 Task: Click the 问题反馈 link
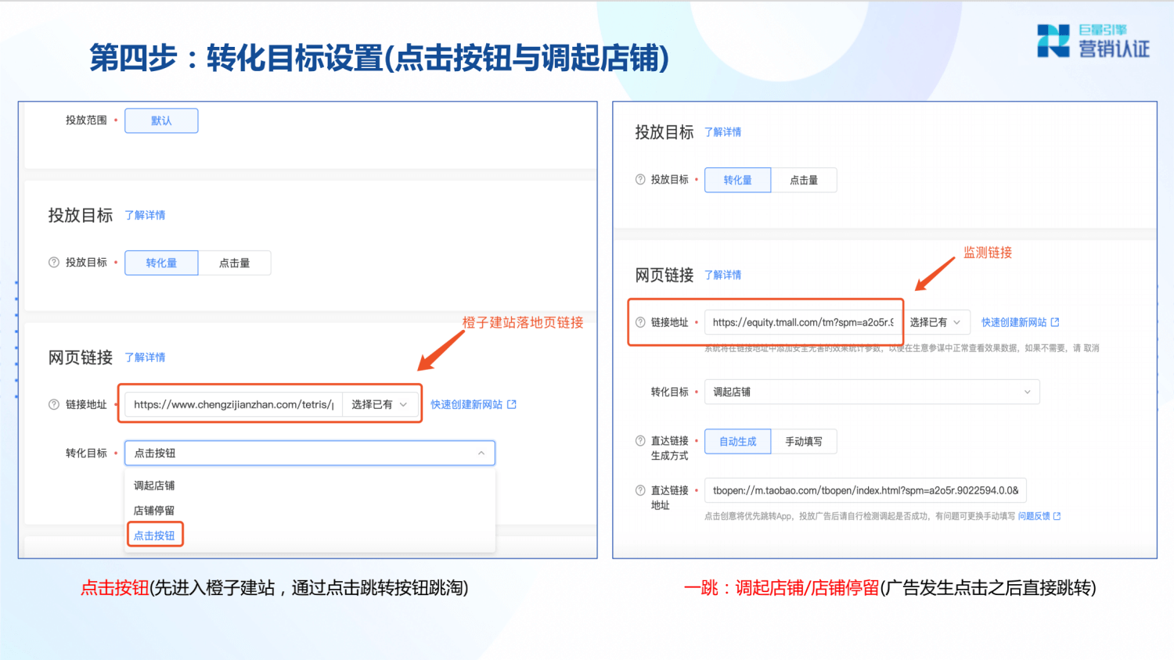point(1034,516)
